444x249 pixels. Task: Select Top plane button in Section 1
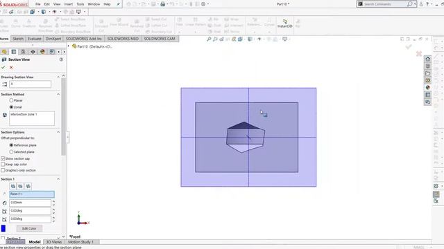click(x=20, y=186)
